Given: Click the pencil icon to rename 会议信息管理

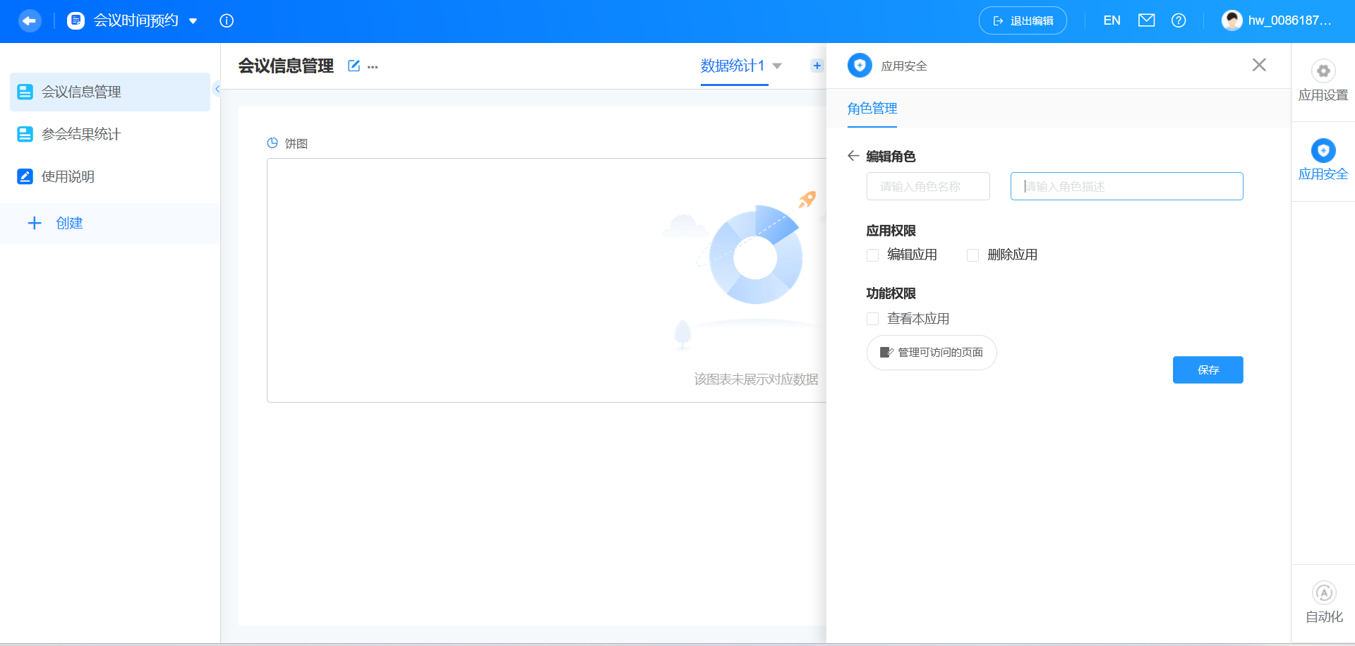Looking at the screenshot, I should 354,66.
